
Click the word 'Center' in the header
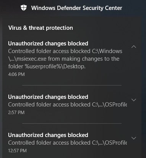(x=114, y=8)
